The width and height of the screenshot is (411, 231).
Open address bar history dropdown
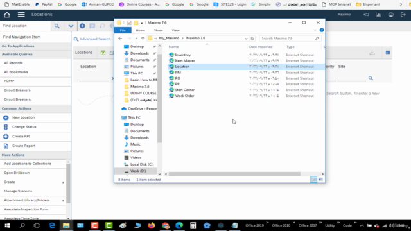tap(246, 38)
